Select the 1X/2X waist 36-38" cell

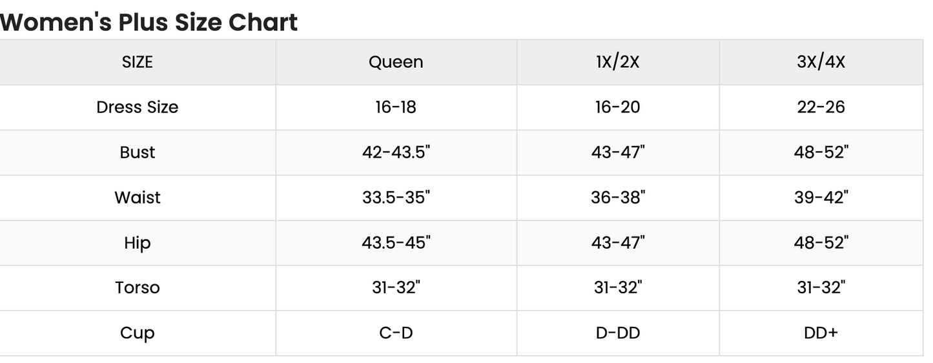click(x=618, y=198)
